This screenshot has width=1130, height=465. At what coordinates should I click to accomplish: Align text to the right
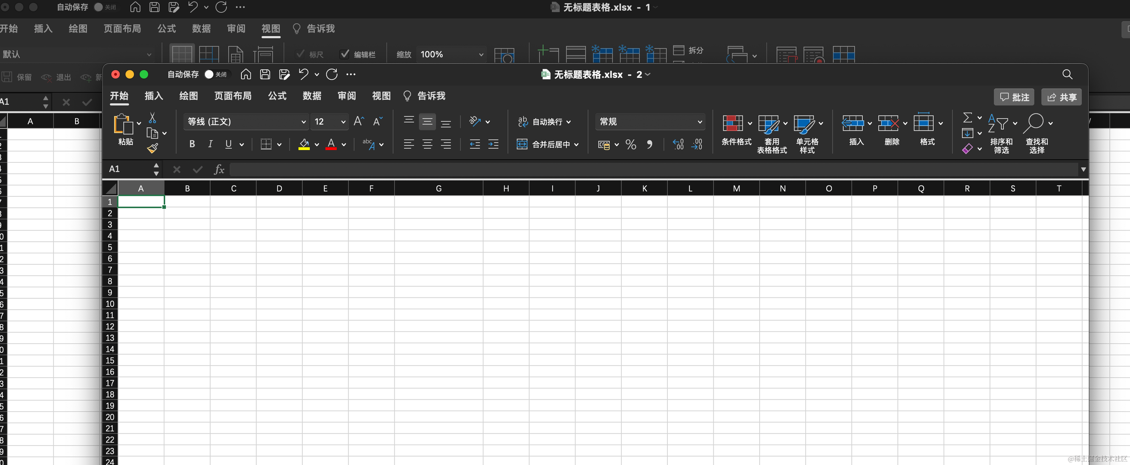(x=446, y=144)
